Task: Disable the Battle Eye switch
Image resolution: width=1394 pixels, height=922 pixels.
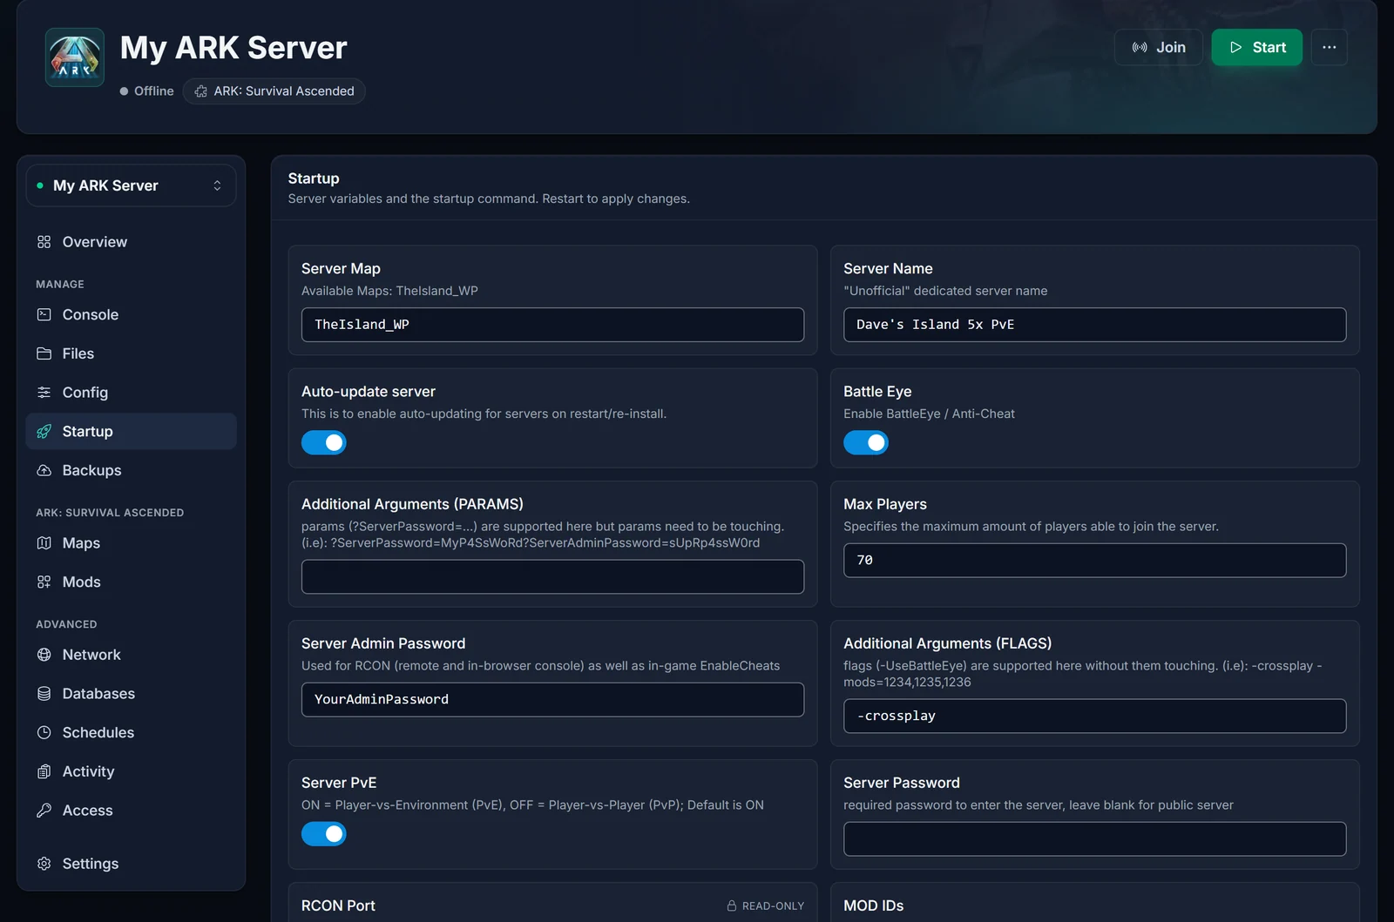Action: pyautogui.click(x=866, y=443)
